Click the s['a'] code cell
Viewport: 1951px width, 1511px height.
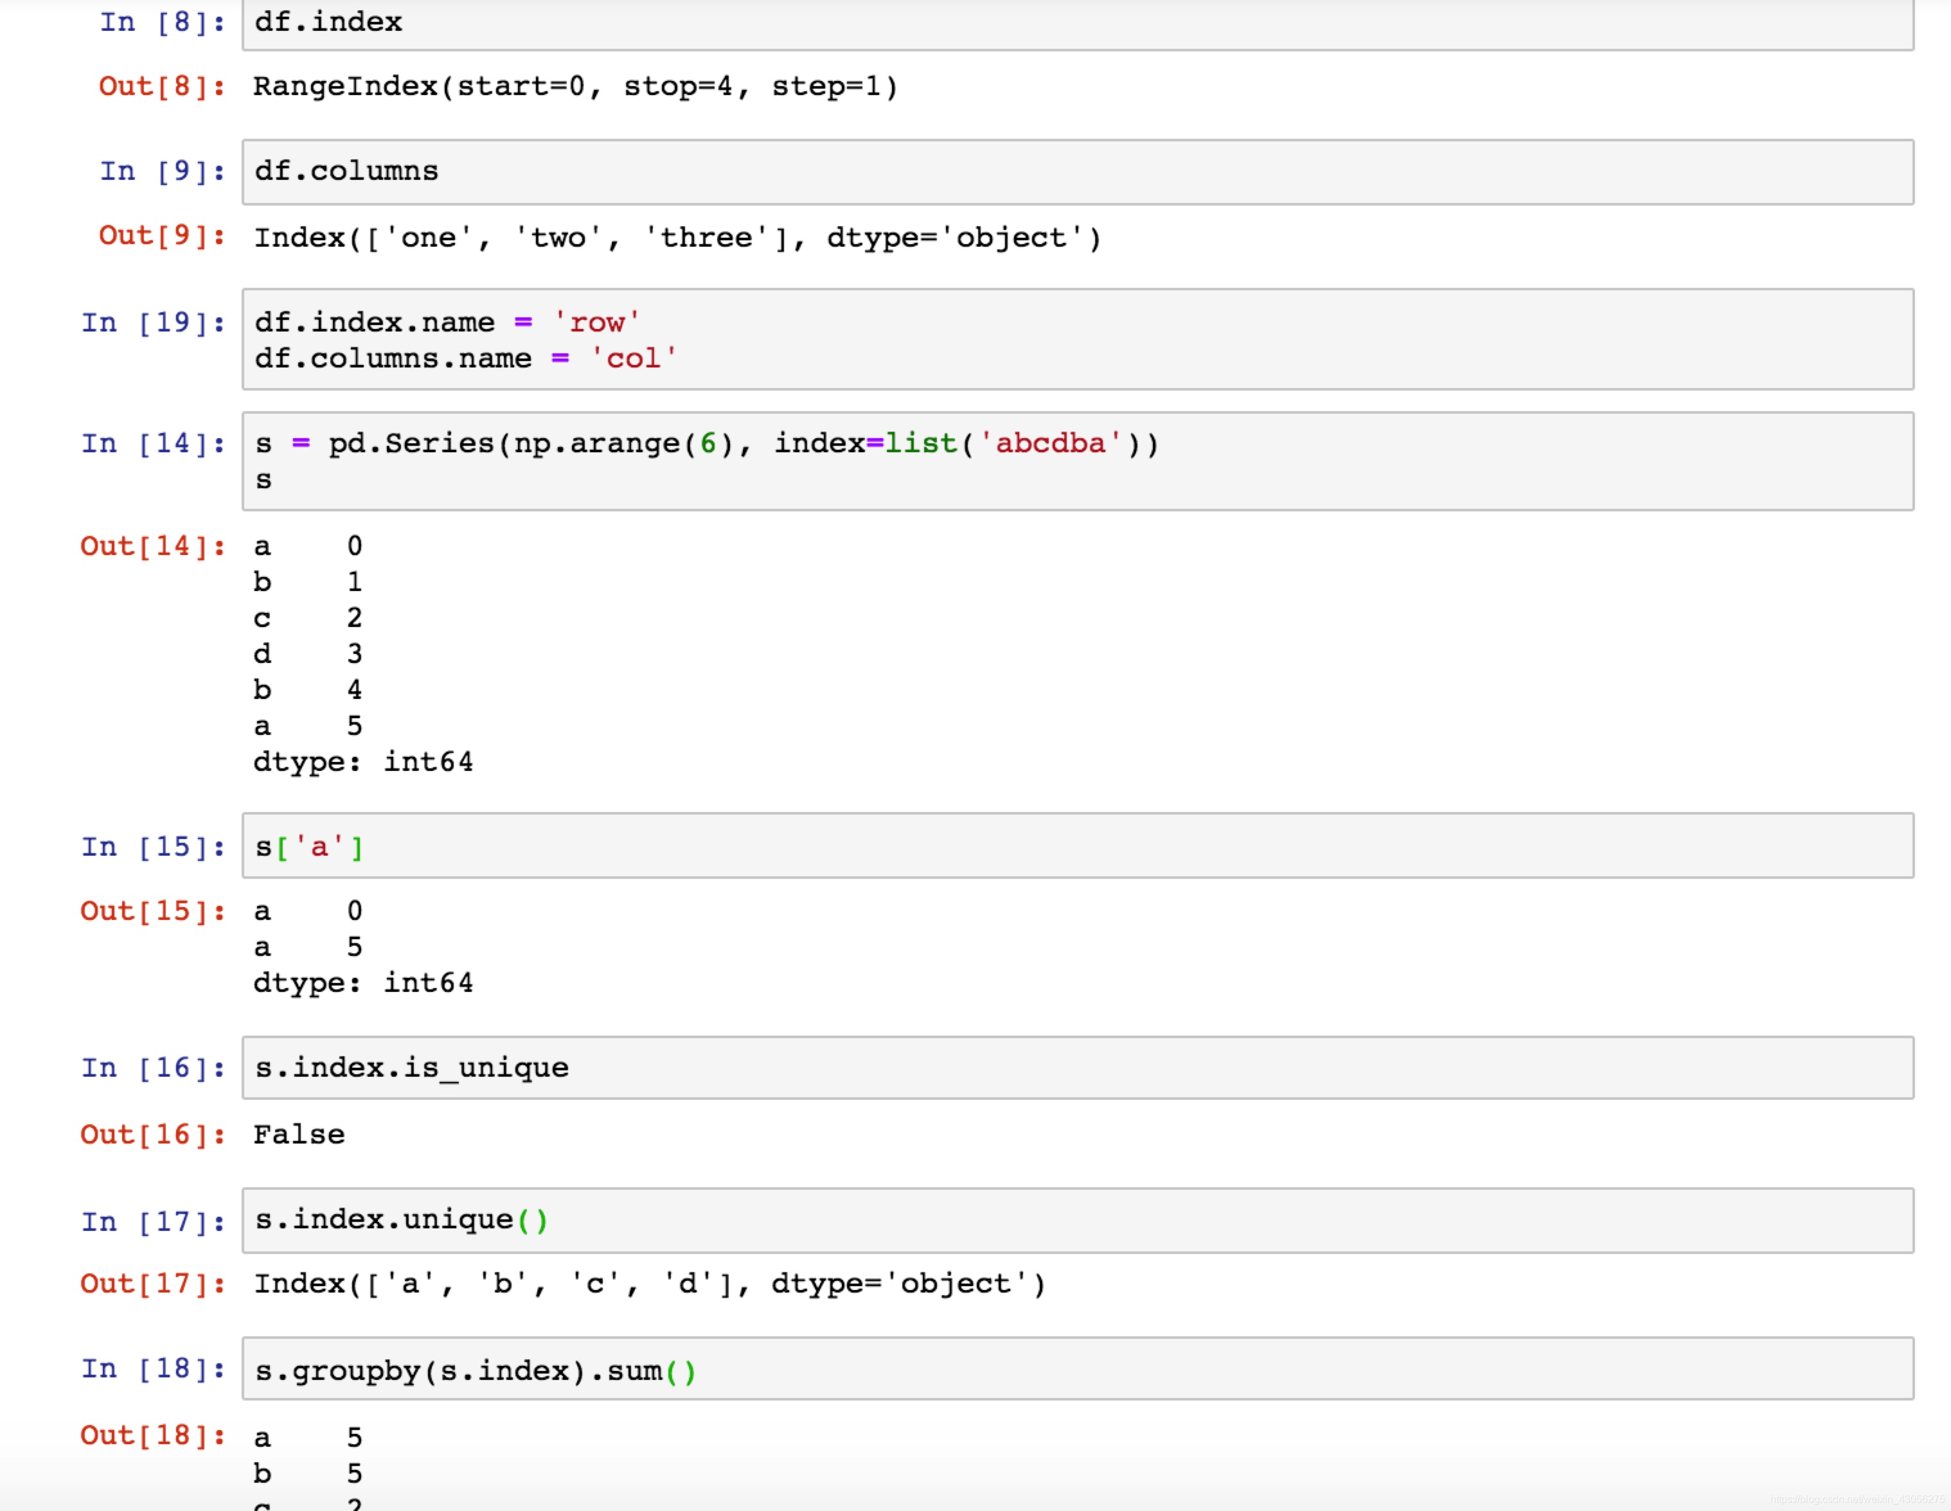[1077, 845]
